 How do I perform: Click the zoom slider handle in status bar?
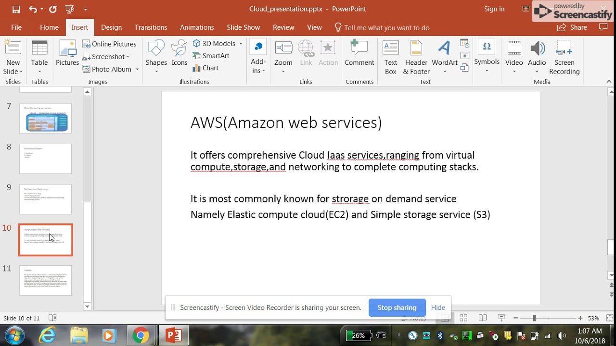534,318
